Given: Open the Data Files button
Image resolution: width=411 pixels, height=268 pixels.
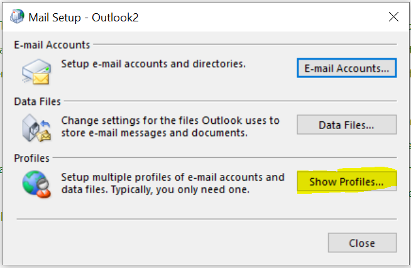Looking at the screenshot, I should coord(346,125).
